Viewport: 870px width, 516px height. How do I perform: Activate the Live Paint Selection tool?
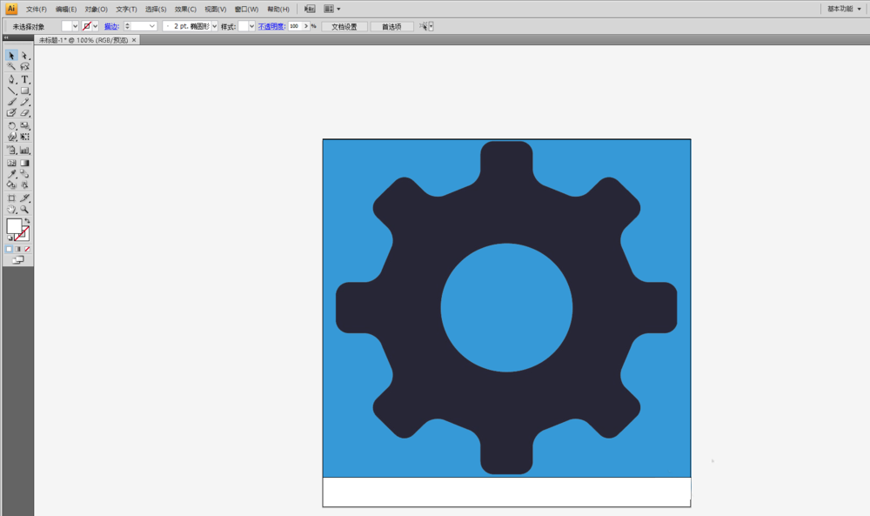tap(25, 184)
